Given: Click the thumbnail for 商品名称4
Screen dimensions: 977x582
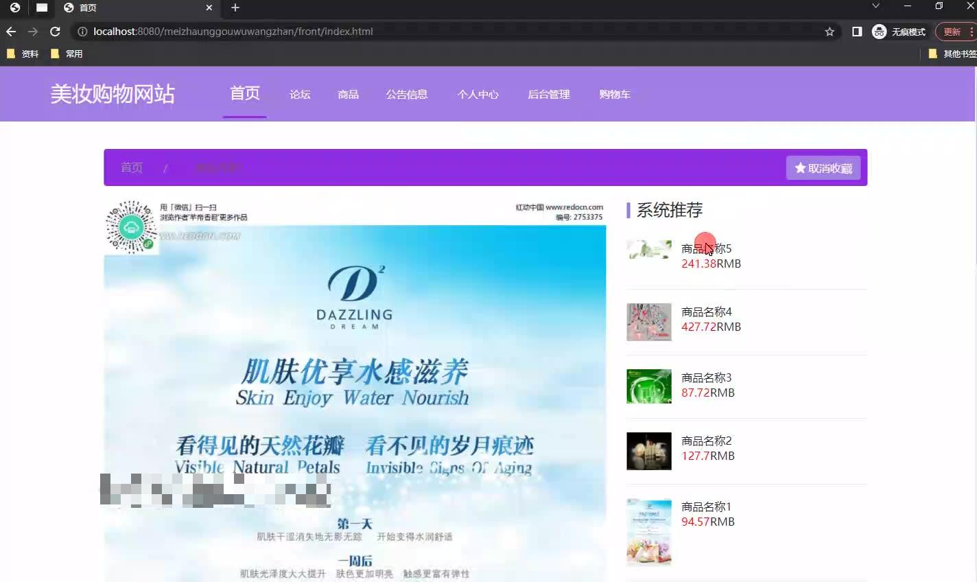Looking at the screenshot, I should pos(649,322).
